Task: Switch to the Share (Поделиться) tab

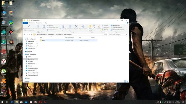Action: point(39,23)
